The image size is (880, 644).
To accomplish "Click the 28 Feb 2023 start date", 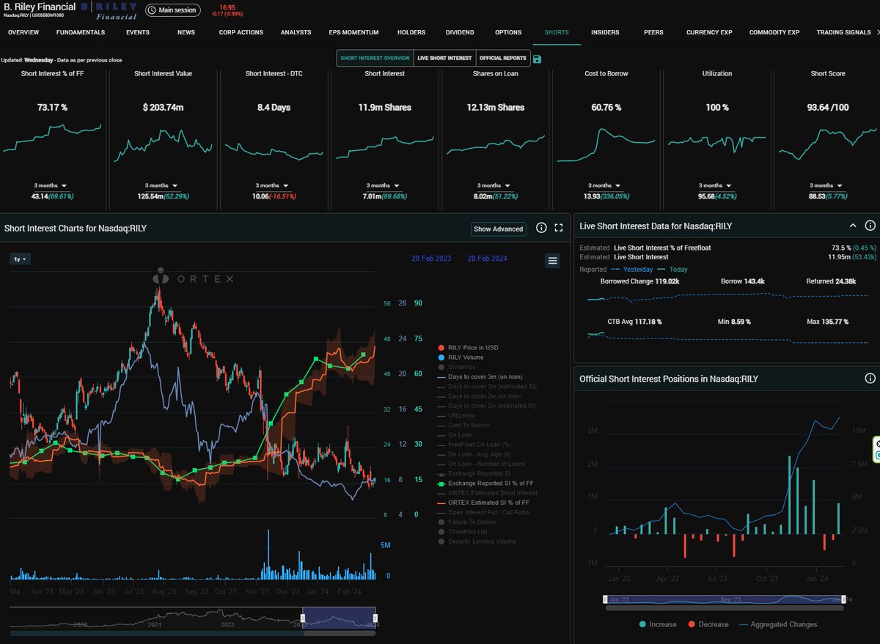I will pyautogui.click(x=431, y=259).
